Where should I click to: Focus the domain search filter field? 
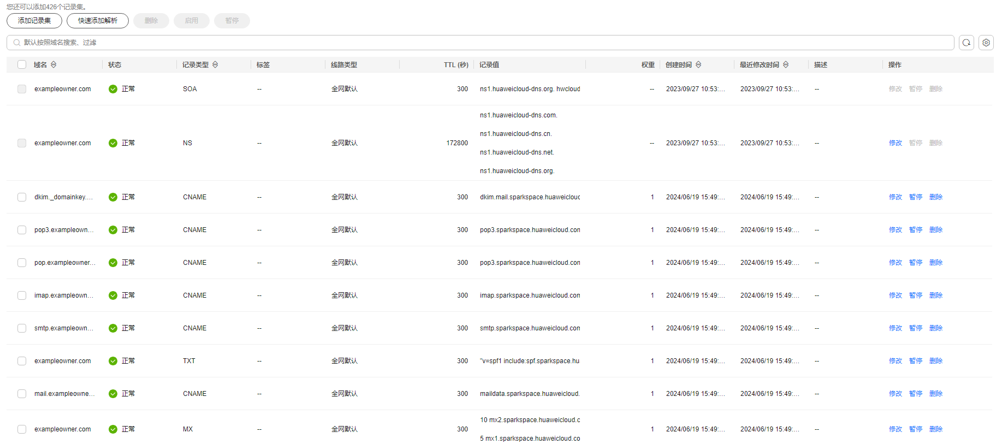(481, 43)
